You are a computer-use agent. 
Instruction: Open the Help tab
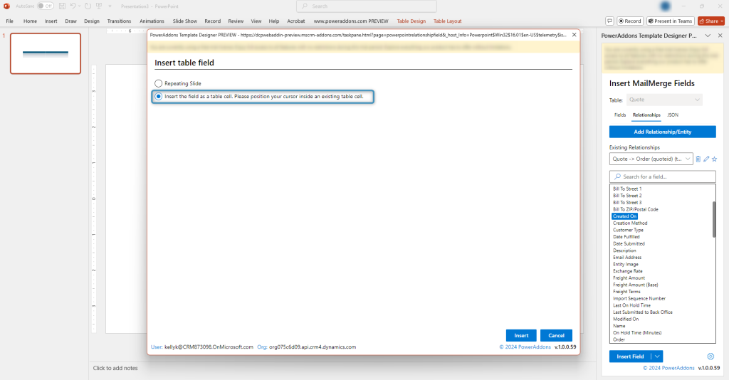click(274, 21)
